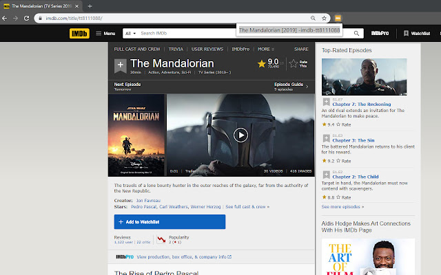This screenshot has width=441, height=275.
Task: Rate Chapter 2 with 8.8 rating
Action: (x=344, y=197)
